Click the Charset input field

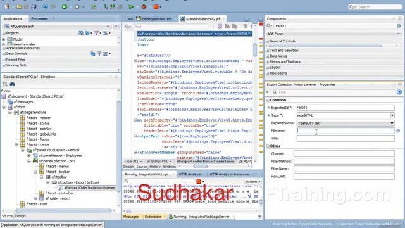point(344,153)
